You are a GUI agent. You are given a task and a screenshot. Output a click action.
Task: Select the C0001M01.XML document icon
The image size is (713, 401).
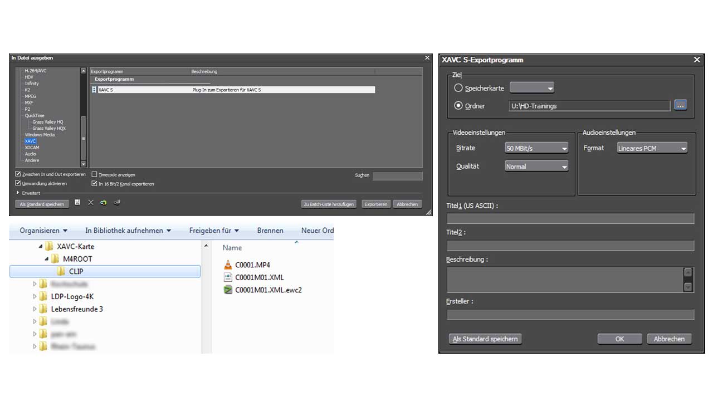(227, 277)
